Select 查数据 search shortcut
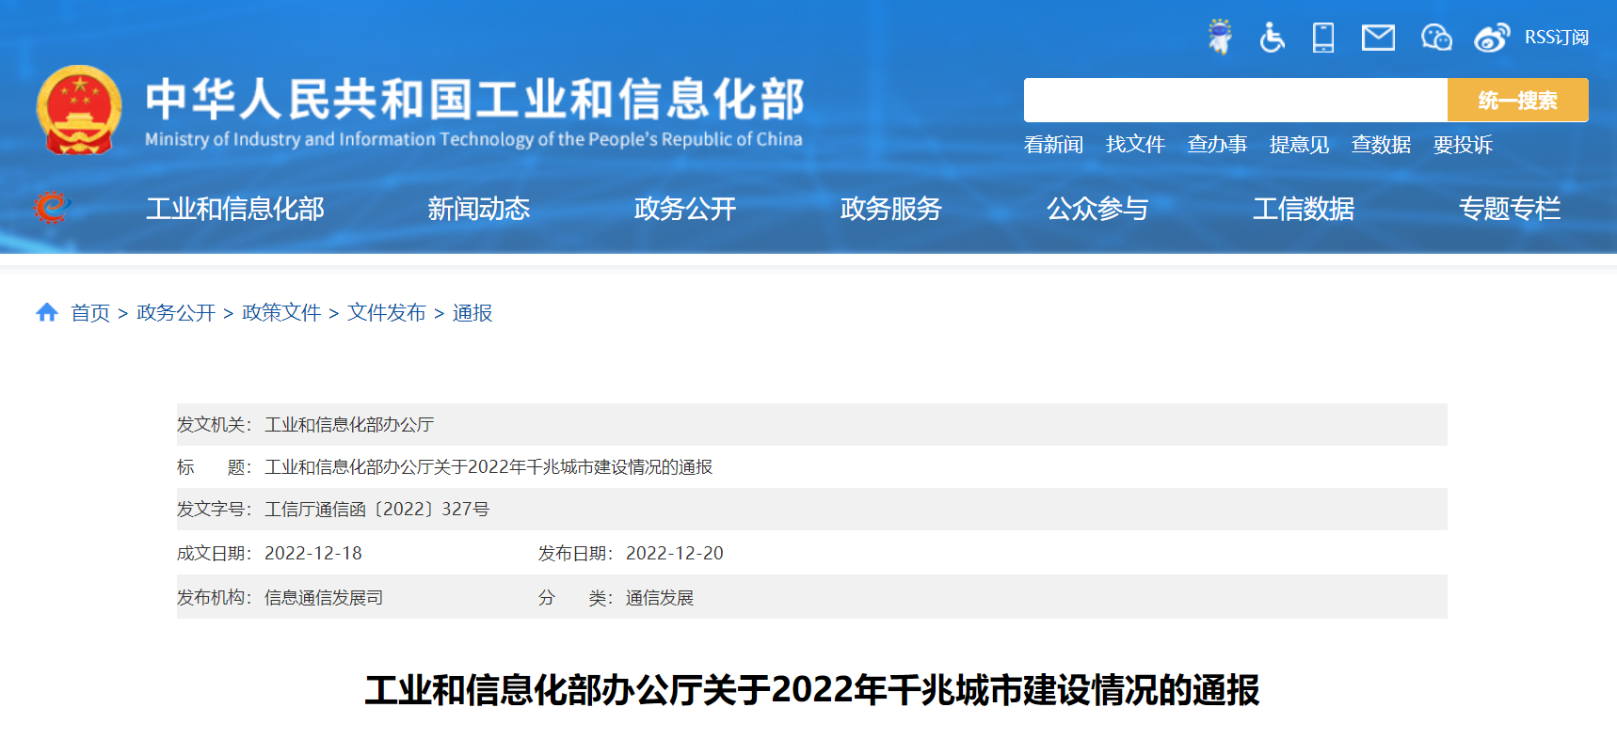 pyautogui.click(x=1381, y=145)
